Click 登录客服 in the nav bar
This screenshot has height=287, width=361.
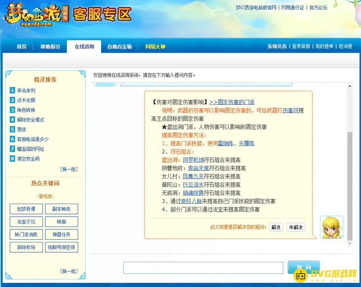[301, 46]
